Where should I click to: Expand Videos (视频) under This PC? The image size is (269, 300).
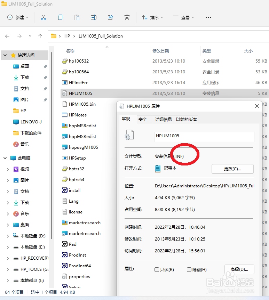click(x=8, y=169)
